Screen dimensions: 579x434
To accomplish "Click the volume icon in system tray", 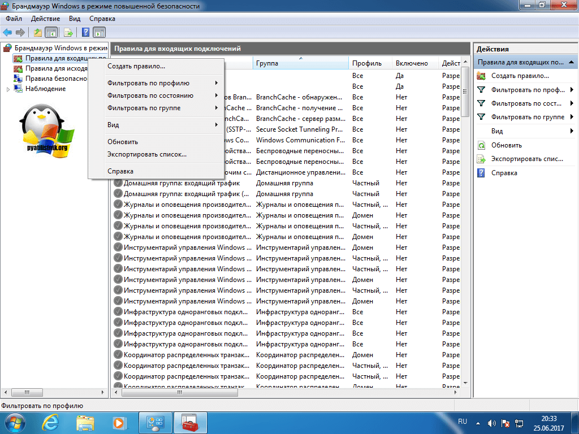I will (x=491, y=423).
